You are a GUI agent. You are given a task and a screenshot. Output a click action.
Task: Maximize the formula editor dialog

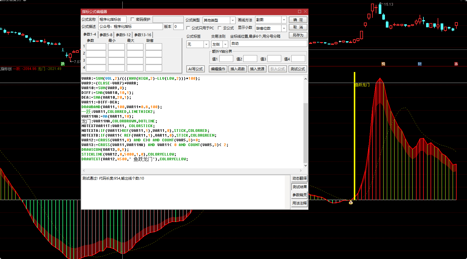pyautogui.click(x=299, y=12)
